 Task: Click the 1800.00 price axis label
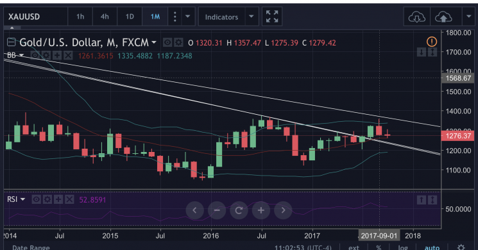pyautogui.click(x=459, y=33)
